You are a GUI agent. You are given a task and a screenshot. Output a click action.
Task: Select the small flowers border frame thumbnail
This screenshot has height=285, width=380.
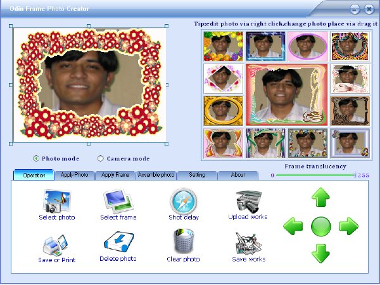click(x=308, y=144)
